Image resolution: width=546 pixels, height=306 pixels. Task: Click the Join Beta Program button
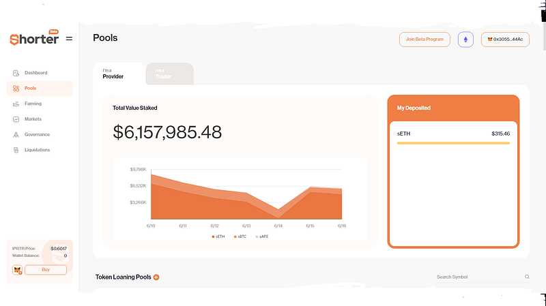pyautogui.click(x=425, y=40)
